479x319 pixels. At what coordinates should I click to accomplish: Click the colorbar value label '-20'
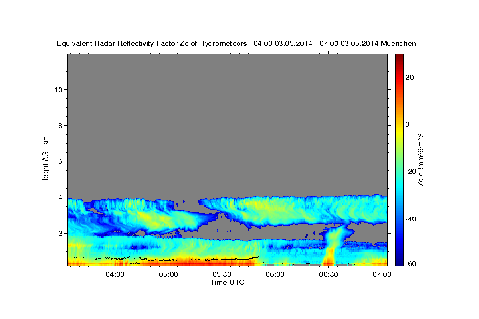(411, 171)
